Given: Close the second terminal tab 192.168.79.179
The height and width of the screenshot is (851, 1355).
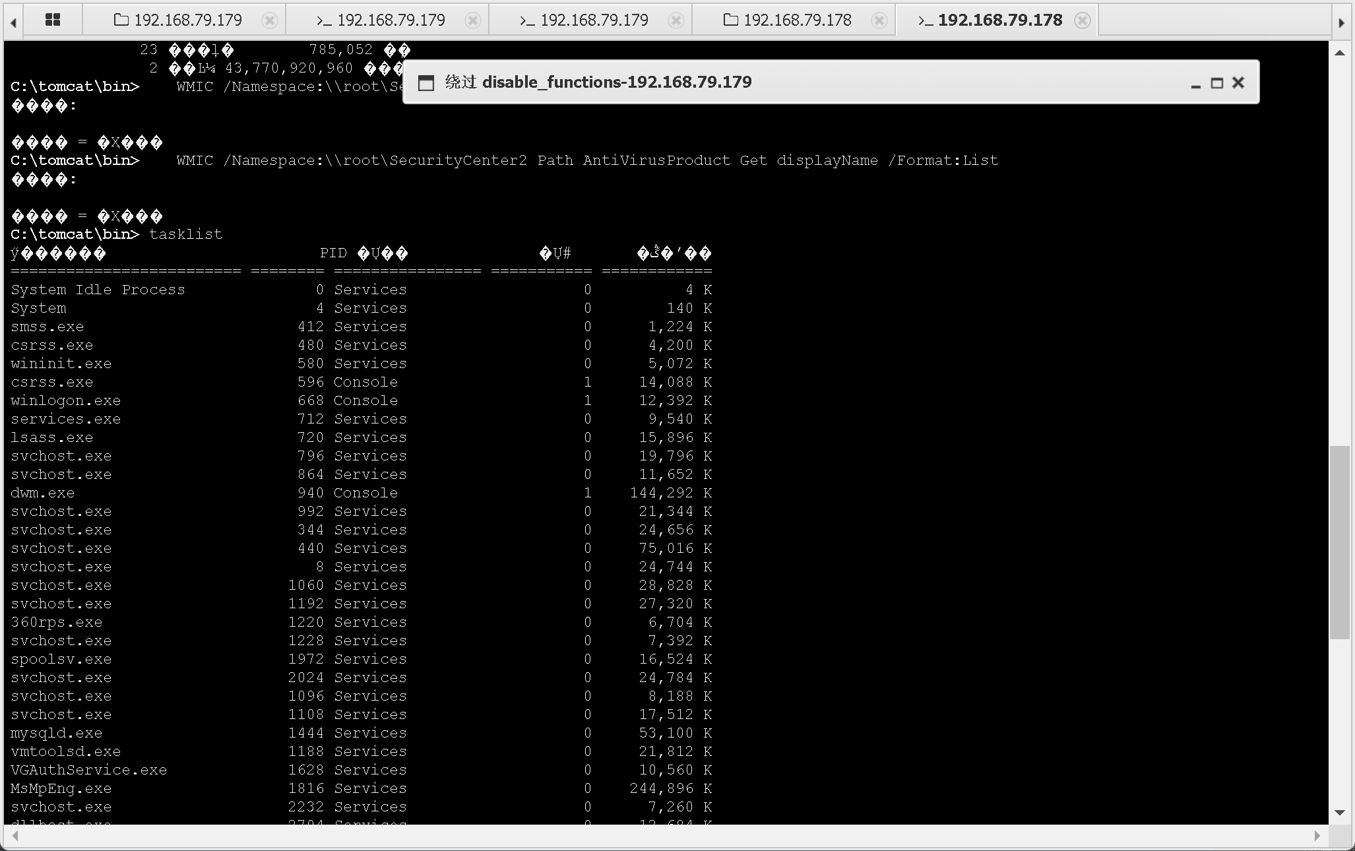Looking at the screenshot, I should click(676, 20).
